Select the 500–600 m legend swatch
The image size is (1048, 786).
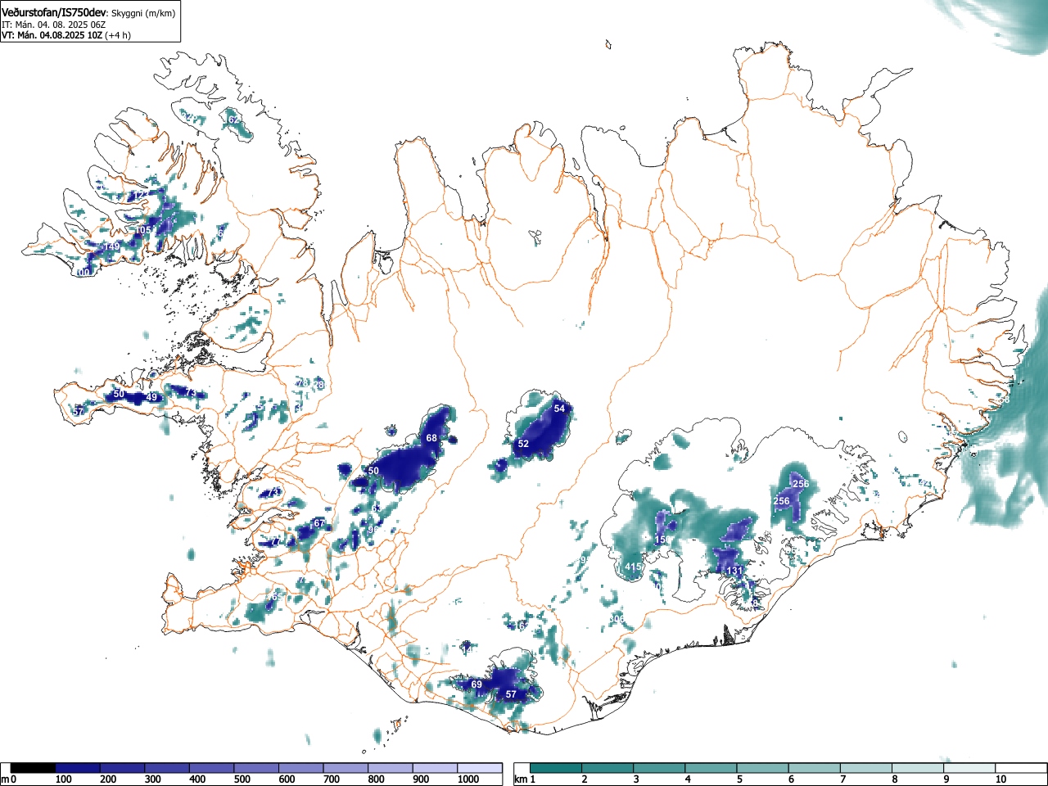click(256, 768)
